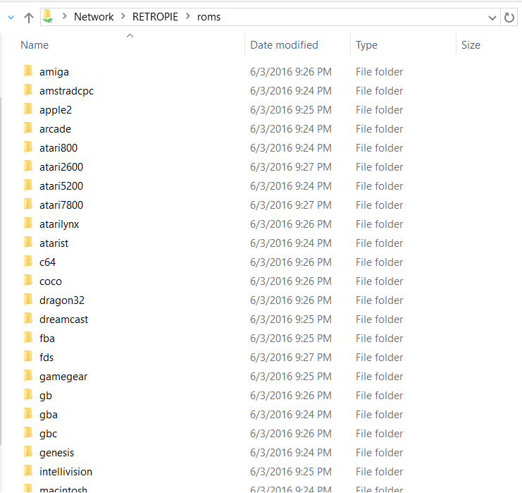The image size is (522, 493).
Task: Expand the chevron after RETROPIE in breadcrumb
Action: pos(188,16)
